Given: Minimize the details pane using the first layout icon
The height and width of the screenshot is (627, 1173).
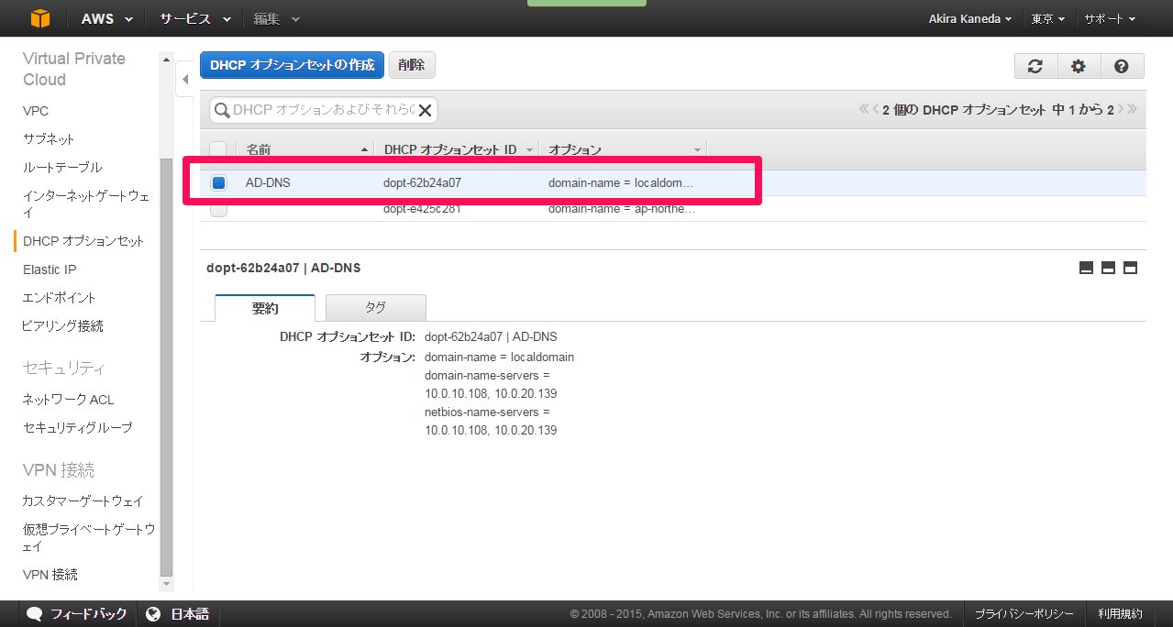Looking at the screenshot, I should (x=1086, y=268).
